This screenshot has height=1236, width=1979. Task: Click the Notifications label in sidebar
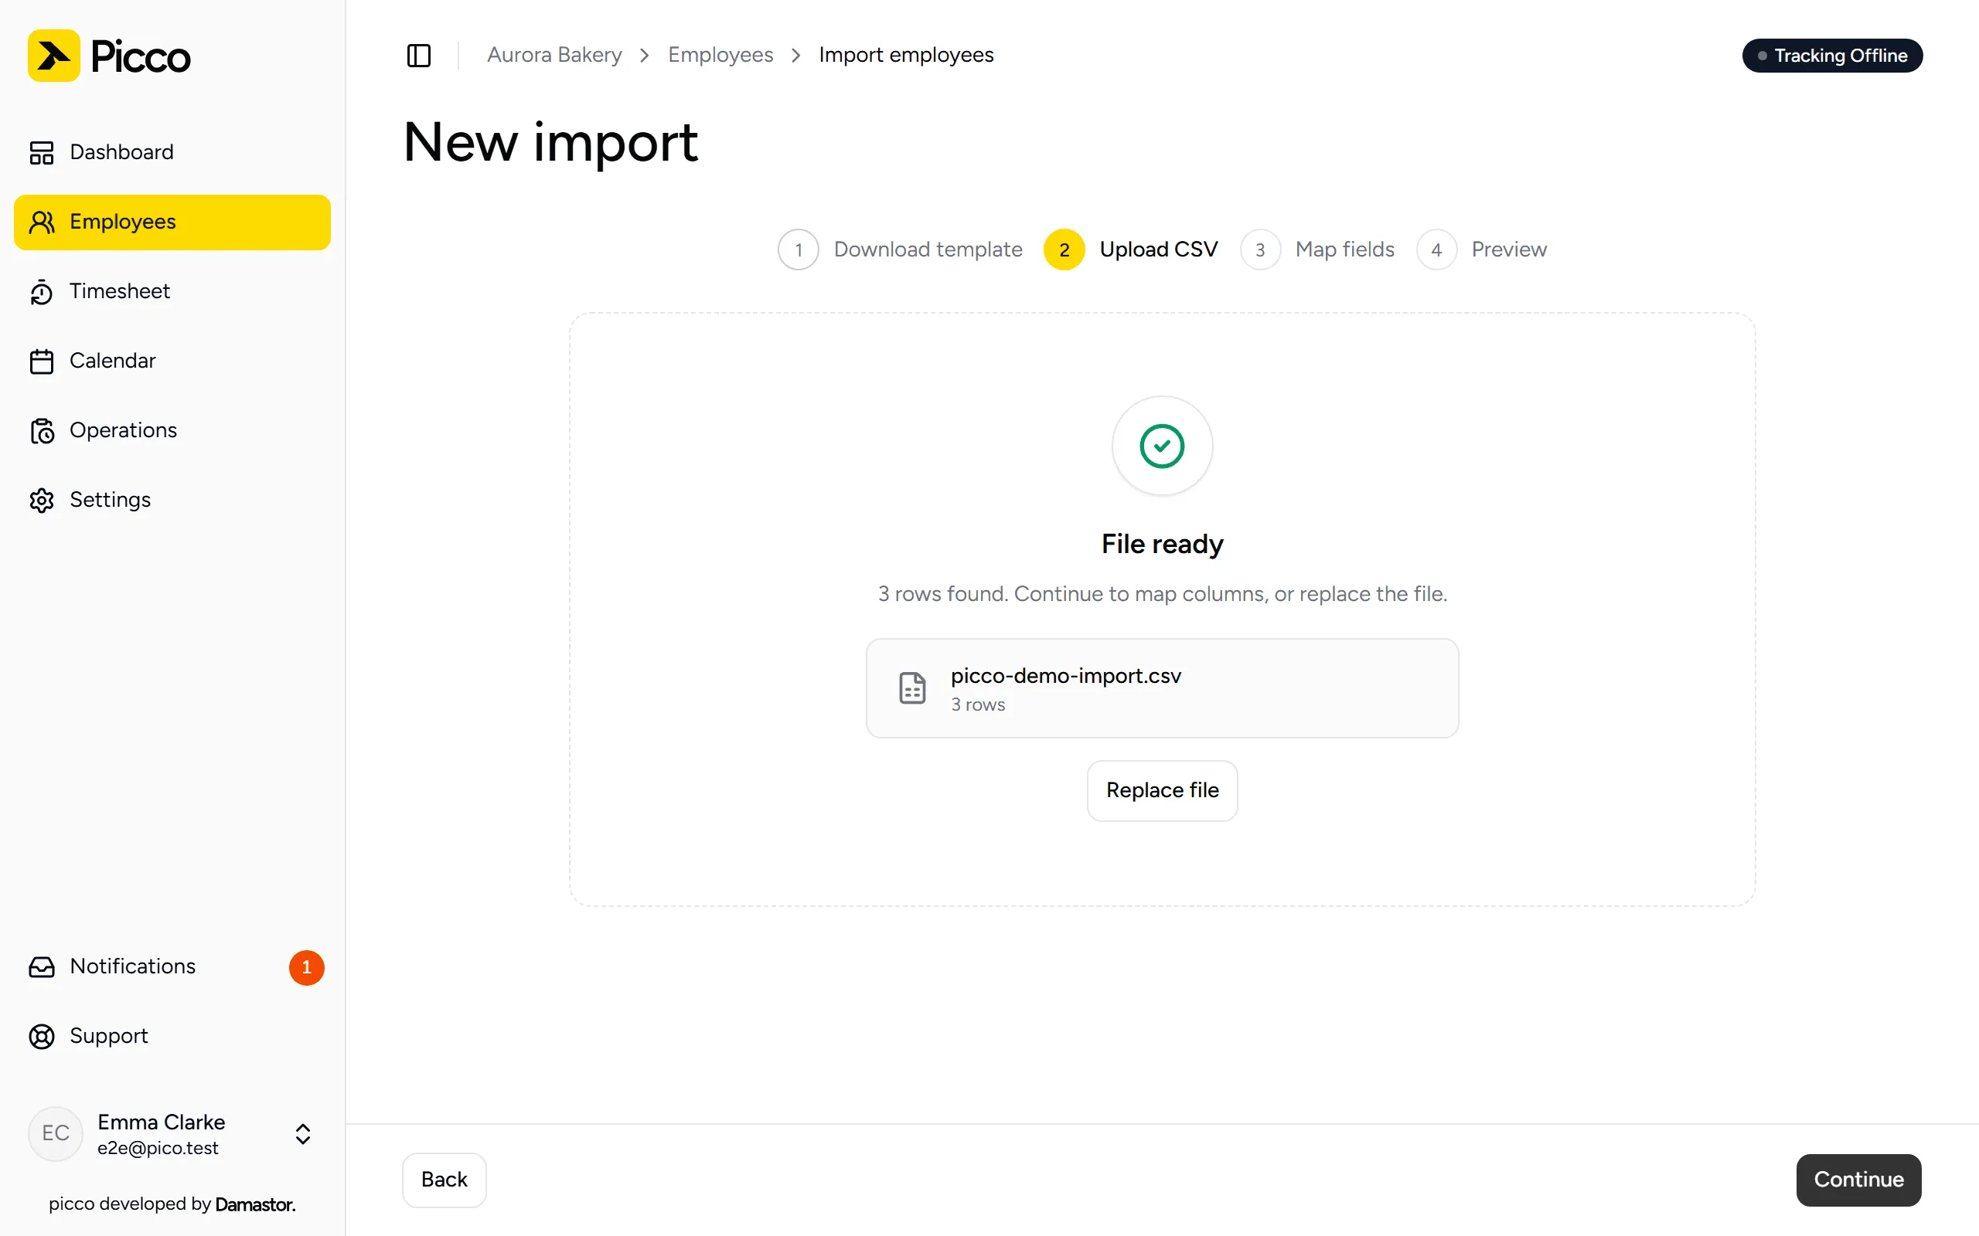132,966
